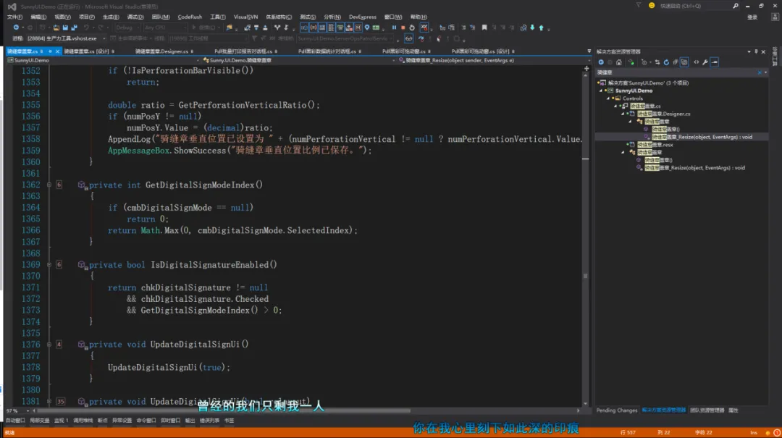Collapse the Controls folder in Solution Explorer
The image size is (782, 438).
(608, 98)
